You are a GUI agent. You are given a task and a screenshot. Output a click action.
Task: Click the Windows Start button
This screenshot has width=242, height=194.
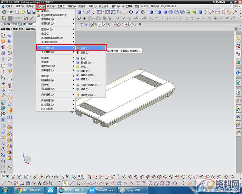(x=5, y=190)
